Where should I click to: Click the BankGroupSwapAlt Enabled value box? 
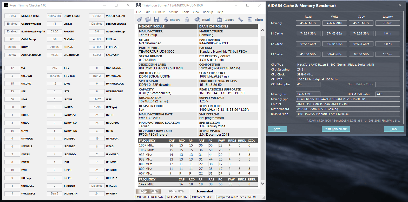click(12, 31)
